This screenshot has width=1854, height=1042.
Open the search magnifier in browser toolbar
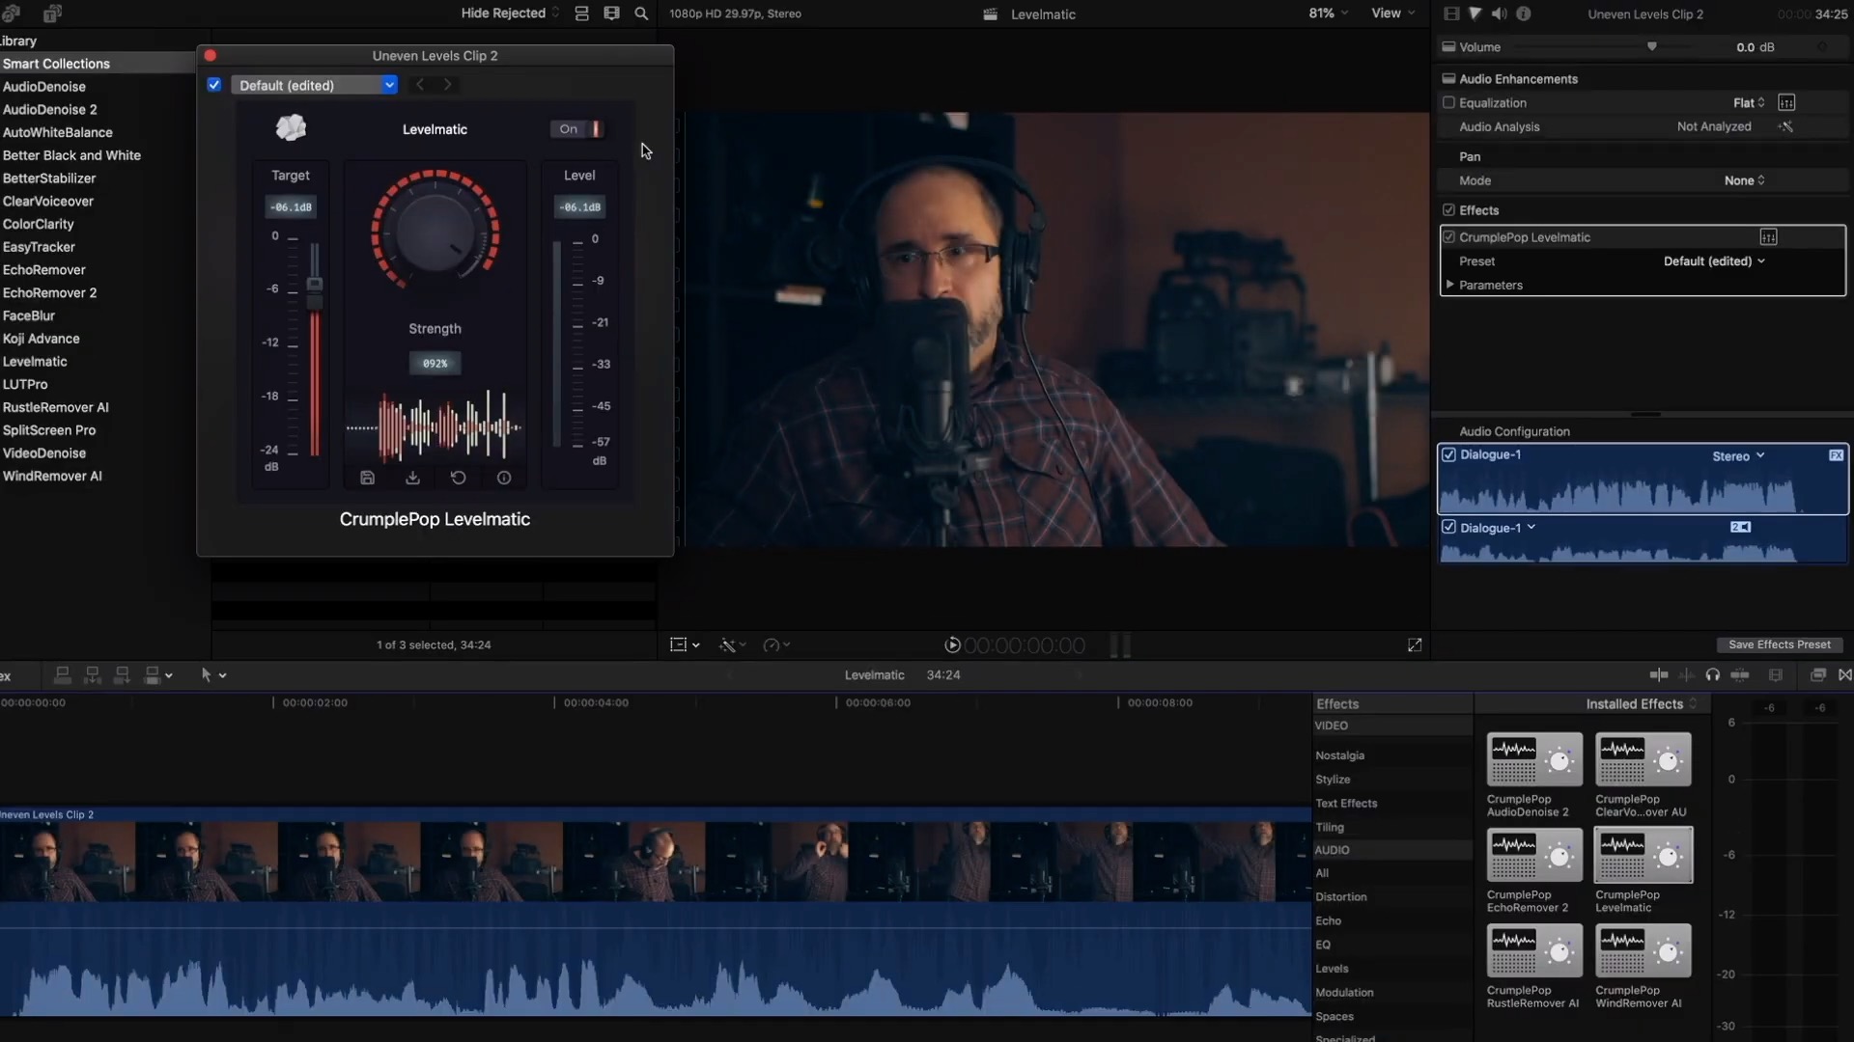[641, 14]
